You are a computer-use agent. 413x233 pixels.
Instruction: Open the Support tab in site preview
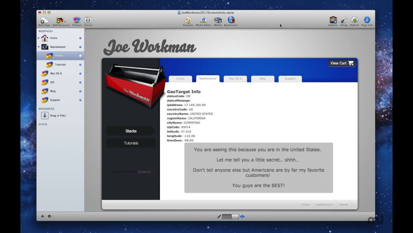click(290, 79)
